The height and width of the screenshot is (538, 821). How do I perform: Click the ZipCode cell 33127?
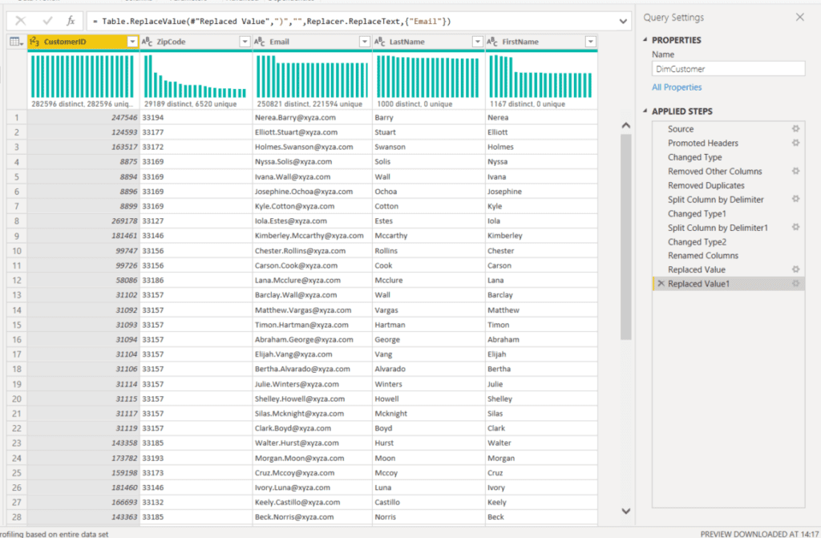pos(196,221)
